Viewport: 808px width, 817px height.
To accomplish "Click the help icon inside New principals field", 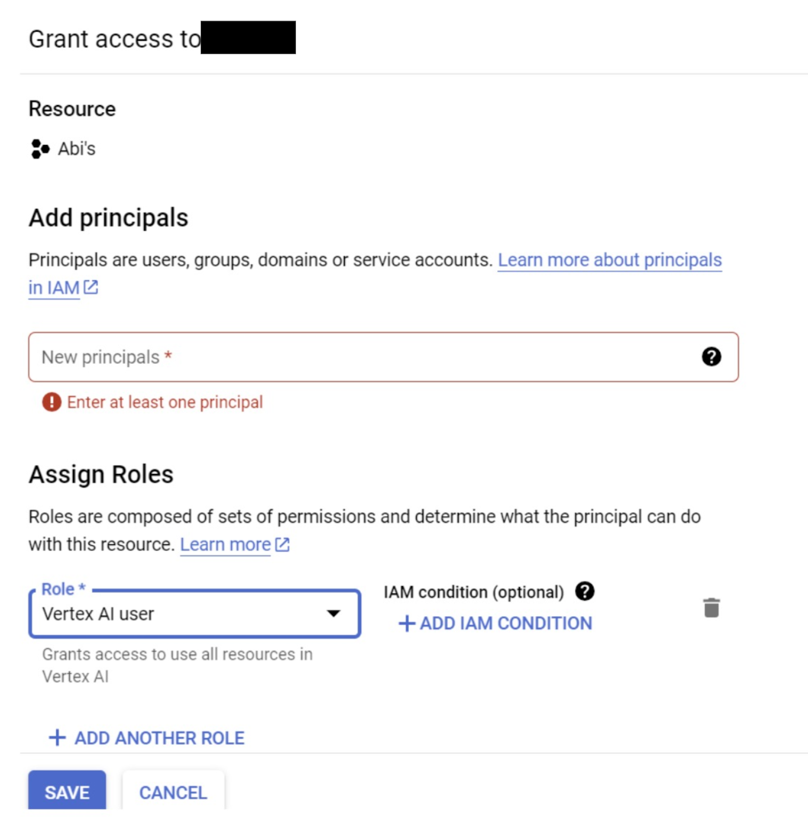I will click(711, 357).
